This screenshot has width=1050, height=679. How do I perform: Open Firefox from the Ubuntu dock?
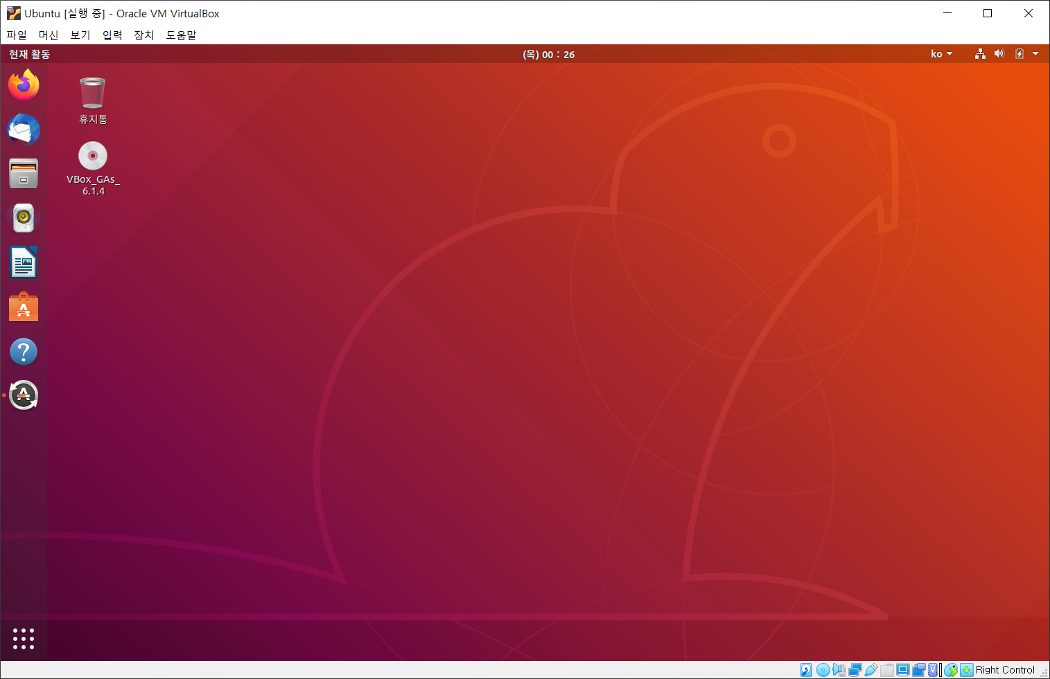click(24, 85)
